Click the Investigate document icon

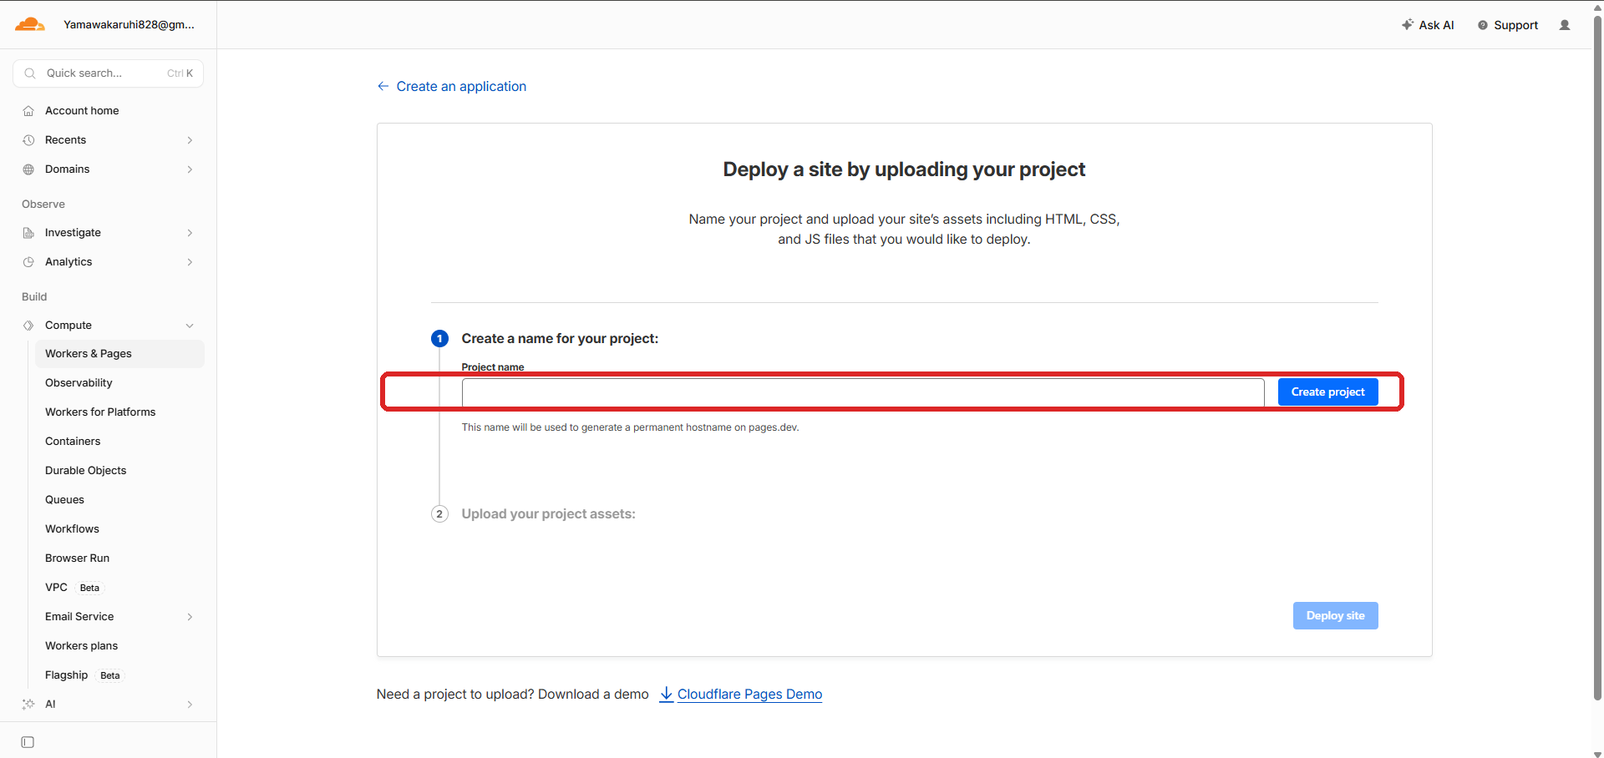pos(28,233)
